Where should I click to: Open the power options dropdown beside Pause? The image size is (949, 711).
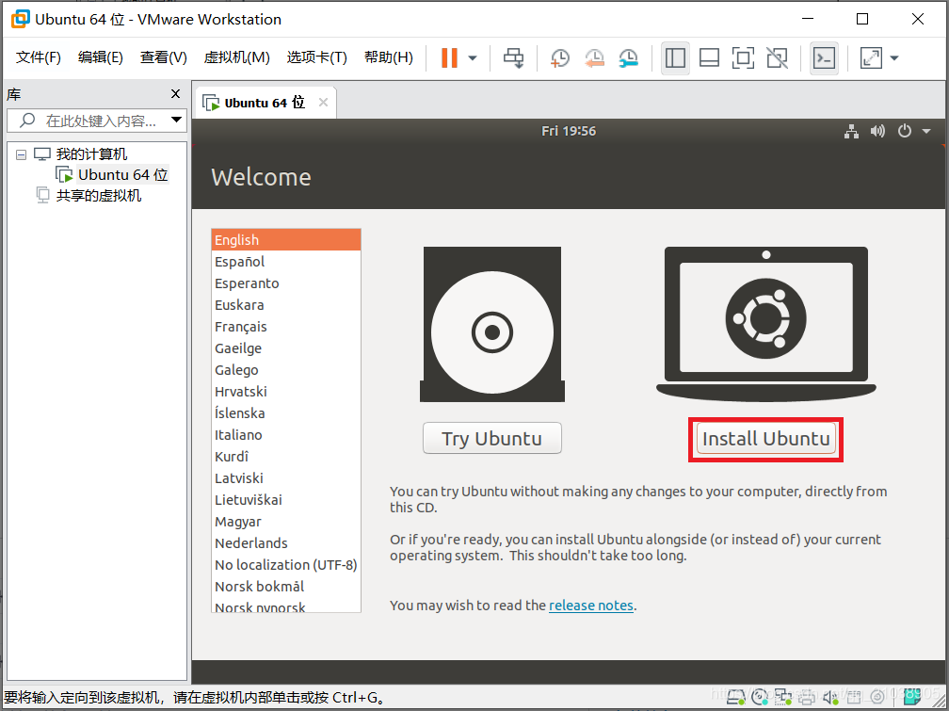[x=473, y=58]
